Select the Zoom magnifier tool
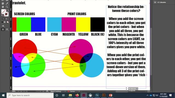175x98 pixels. click(7, 7)
